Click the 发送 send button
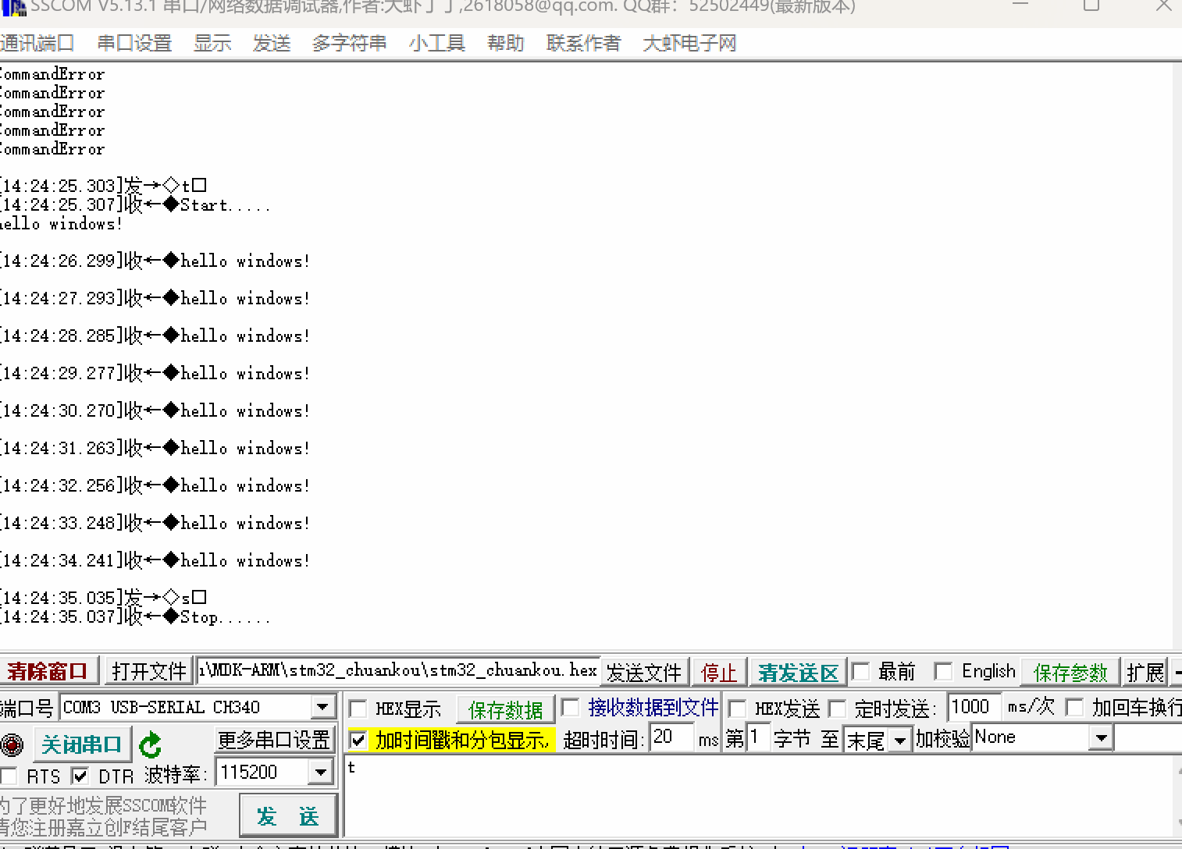Screen dimensions: 1182x849 tap(288, 816)
